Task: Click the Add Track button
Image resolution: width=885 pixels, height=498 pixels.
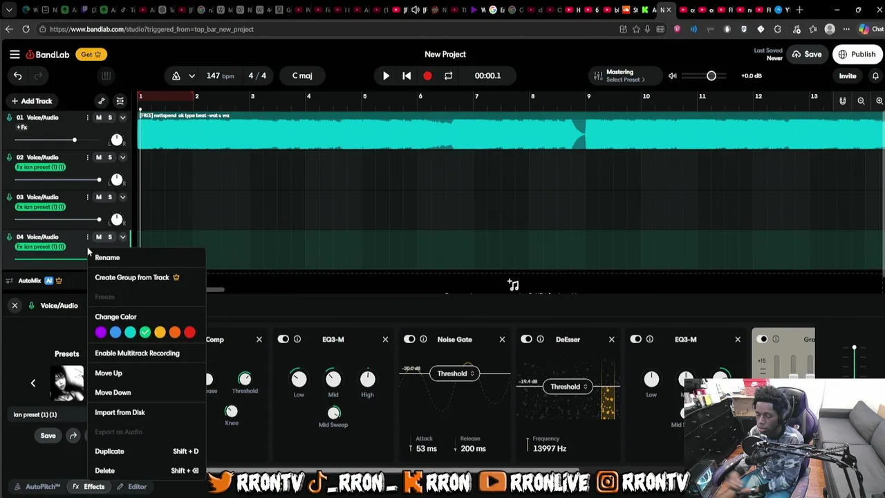Action: click(32, 101)
